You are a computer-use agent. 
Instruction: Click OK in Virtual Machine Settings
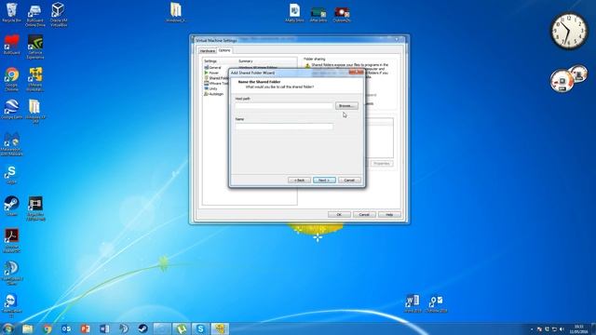[x=339, y=215]
